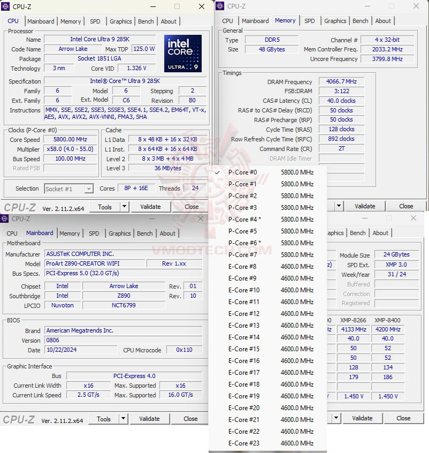Click the Intel Core Ultra 9 285K name field

(x=99, y=39)
